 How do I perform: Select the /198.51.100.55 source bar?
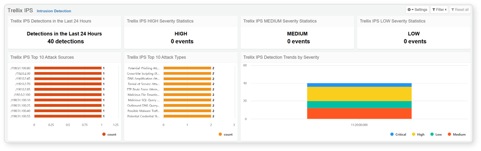click(68, 116)
